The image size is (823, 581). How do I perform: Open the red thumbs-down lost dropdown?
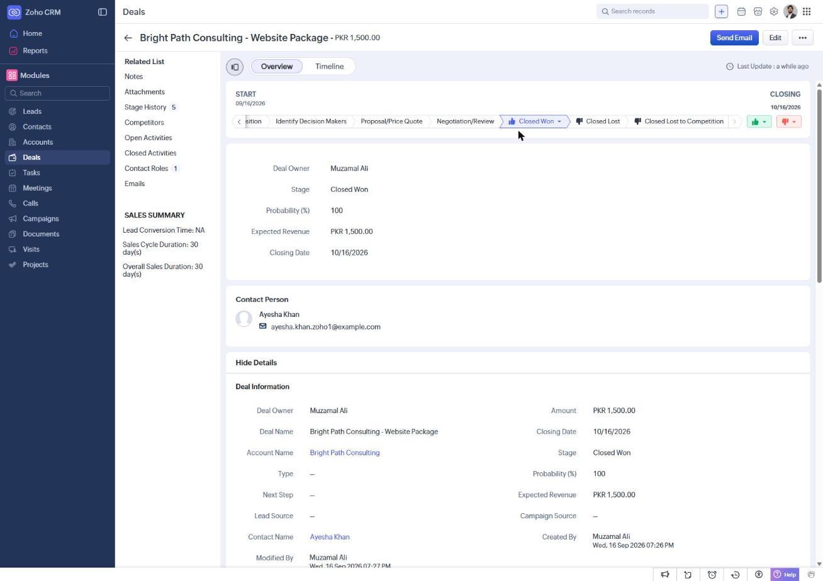point(789,121)
